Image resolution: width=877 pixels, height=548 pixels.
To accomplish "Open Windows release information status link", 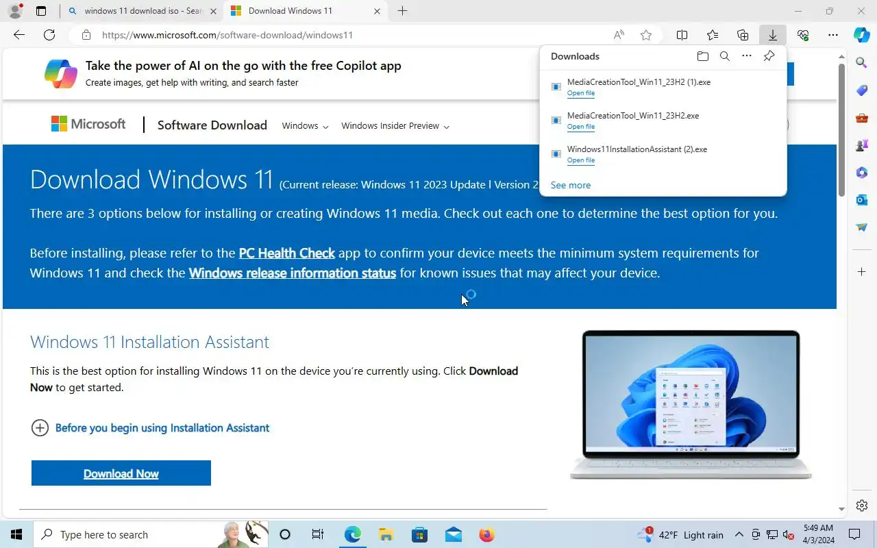I will [x=293, y=273].
